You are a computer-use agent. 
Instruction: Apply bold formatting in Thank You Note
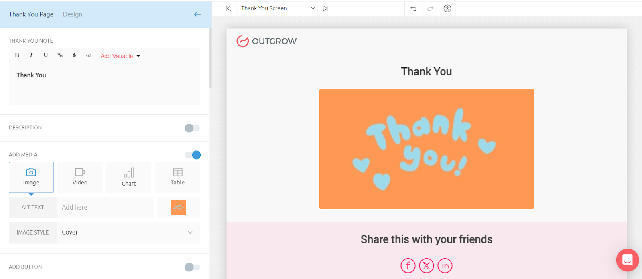coord(17,55)
